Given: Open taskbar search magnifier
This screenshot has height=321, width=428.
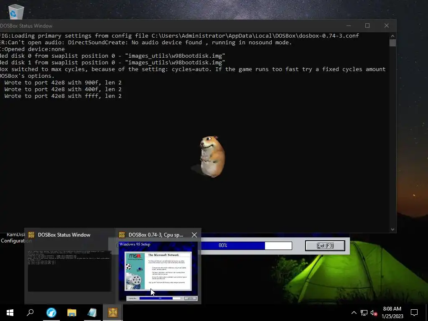Looking at the screenshot, I should 30,313.
